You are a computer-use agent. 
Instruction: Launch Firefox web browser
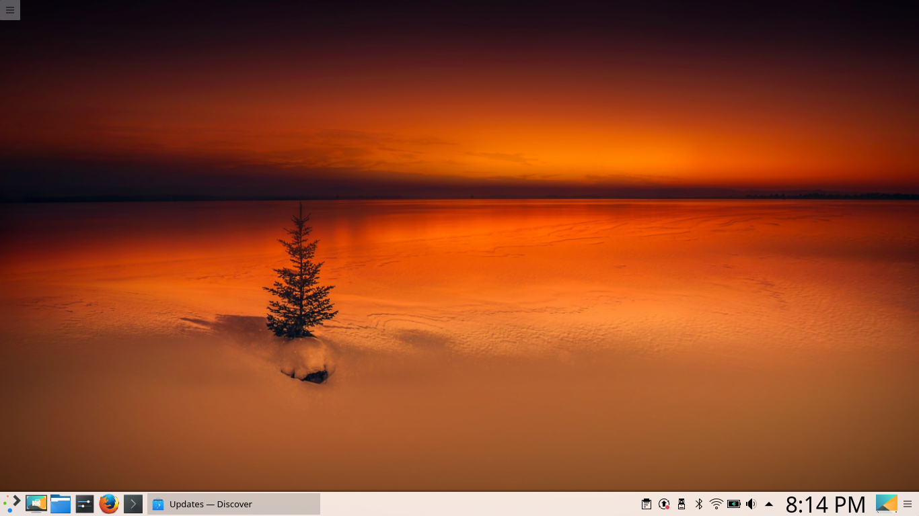click(109, 504)
